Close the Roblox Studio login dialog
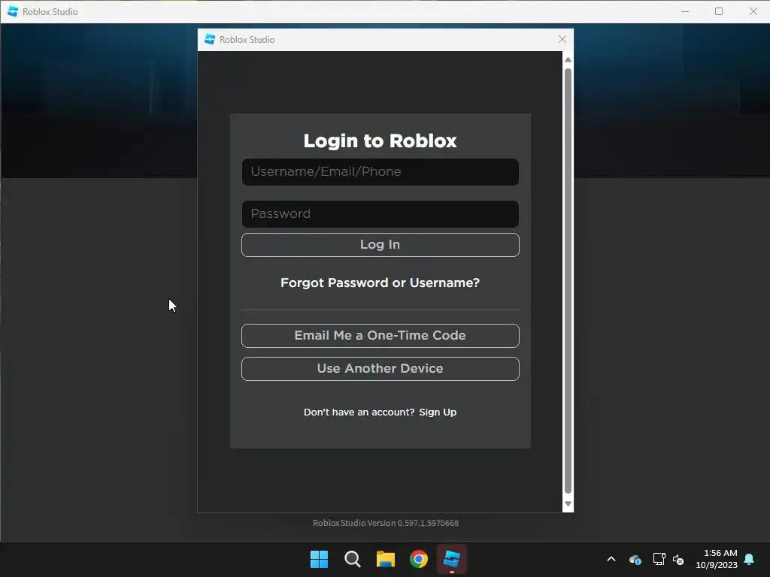This screenshot has height=577, width=770. pos(562,39)
